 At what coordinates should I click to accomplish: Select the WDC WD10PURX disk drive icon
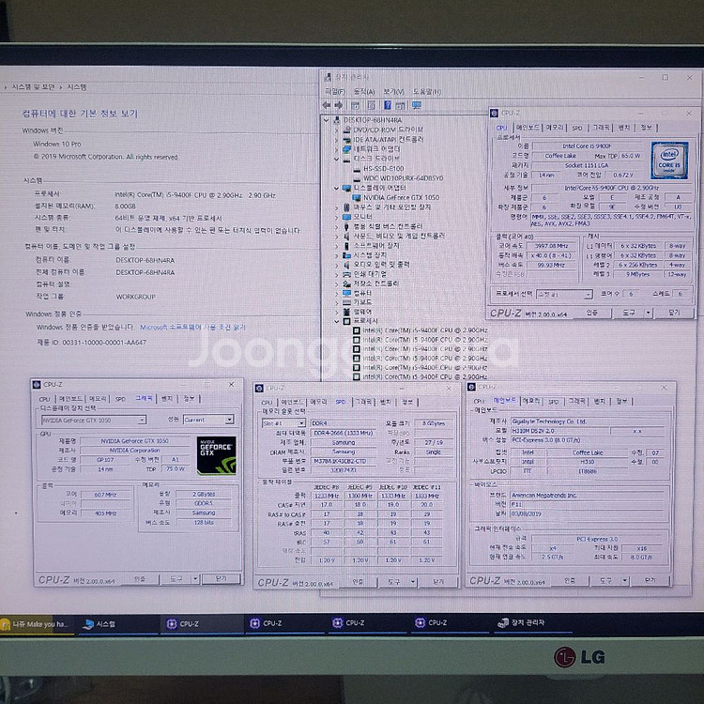(357, 178)
